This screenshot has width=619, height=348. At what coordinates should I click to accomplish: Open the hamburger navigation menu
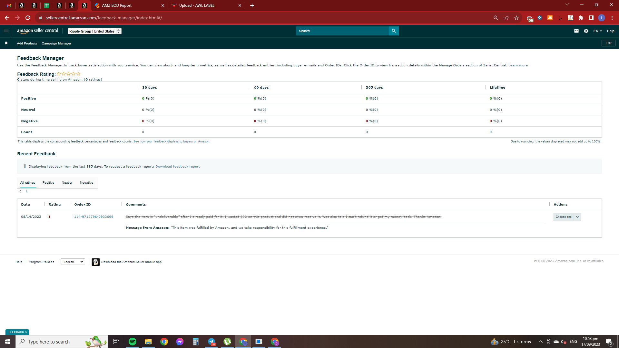pyautogui.click(x=6, y=31)
